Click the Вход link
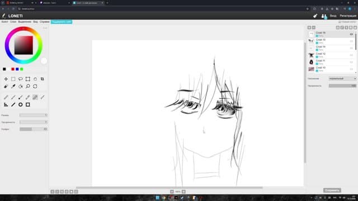 [x=333, y=16]
